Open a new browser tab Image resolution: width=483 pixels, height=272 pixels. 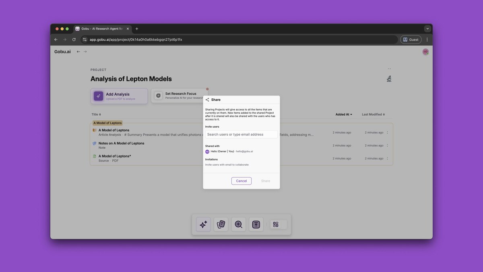(x=137, y=29)
